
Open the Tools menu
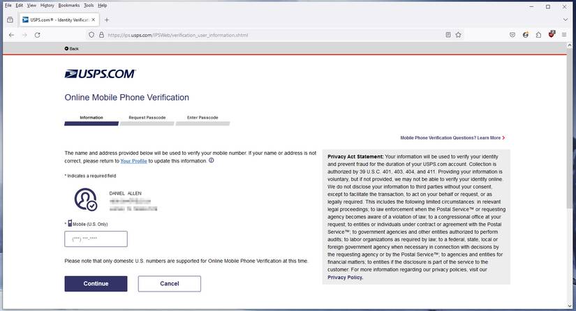pyautogui.click(x=89, y=5)
